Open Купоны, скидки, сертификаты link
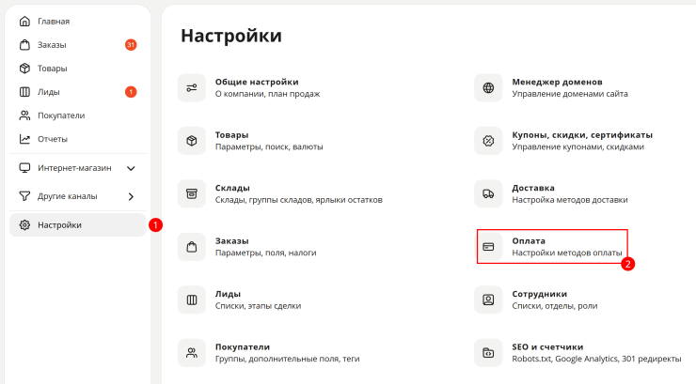Image resolution: width=696 pixels, height=384 pixels. tap(582, 135)
